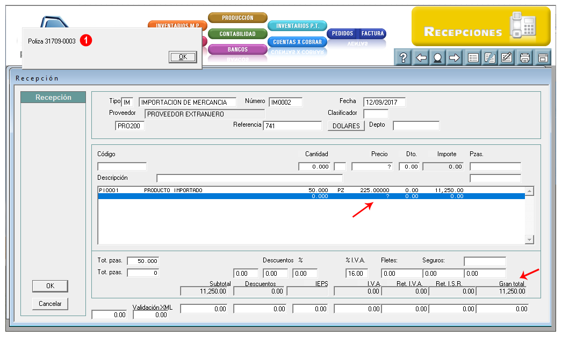Open the list view icon

click(473, 57)
